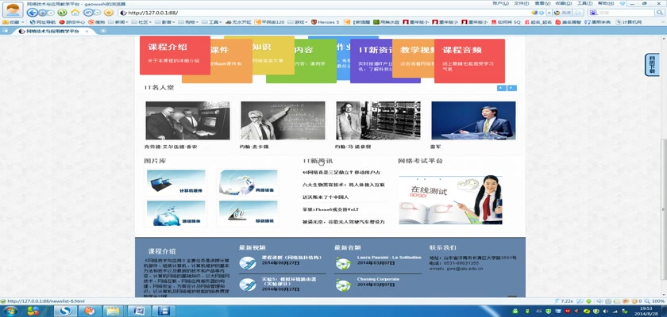Open the 克劳德·艾尔伍德·香农 photo
Screen dimensions: 667x317
click(x=187, y=120)
